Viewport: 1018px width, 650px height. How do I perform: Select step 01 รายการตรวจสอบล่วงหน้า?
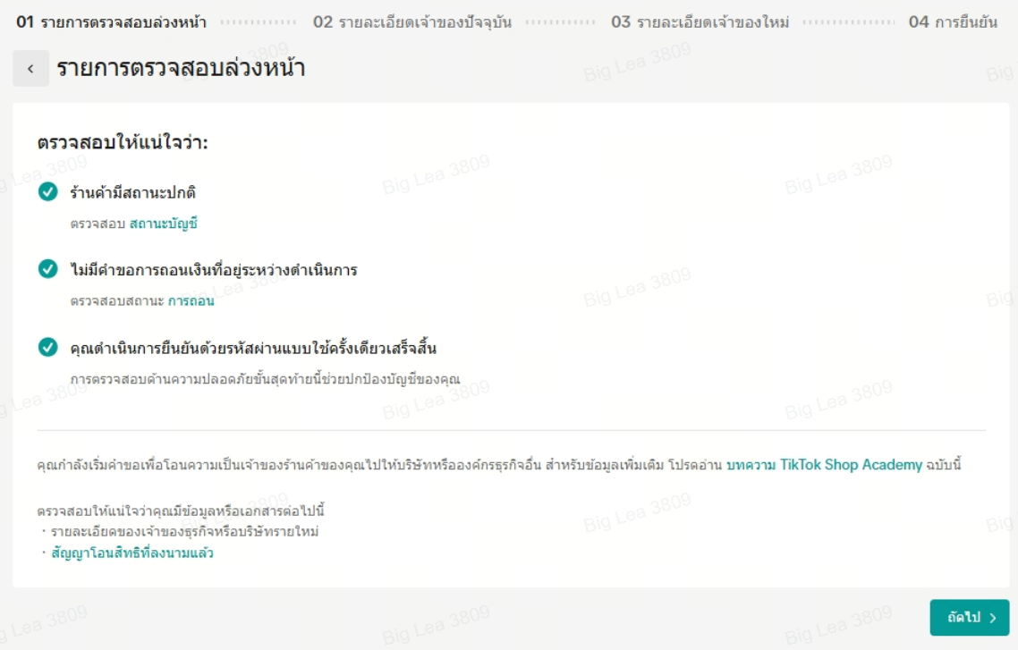coord(111,22)
